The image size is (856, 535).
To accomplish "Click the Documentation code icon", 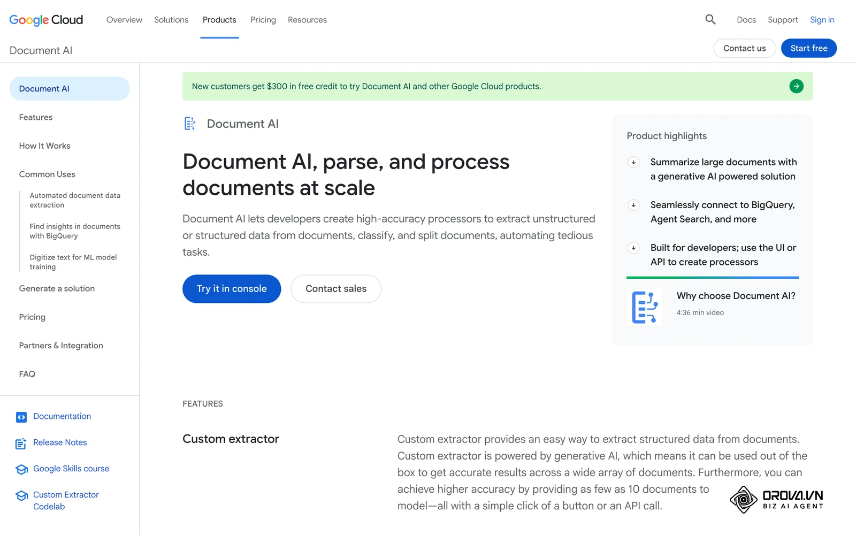I will coord(21,417).
